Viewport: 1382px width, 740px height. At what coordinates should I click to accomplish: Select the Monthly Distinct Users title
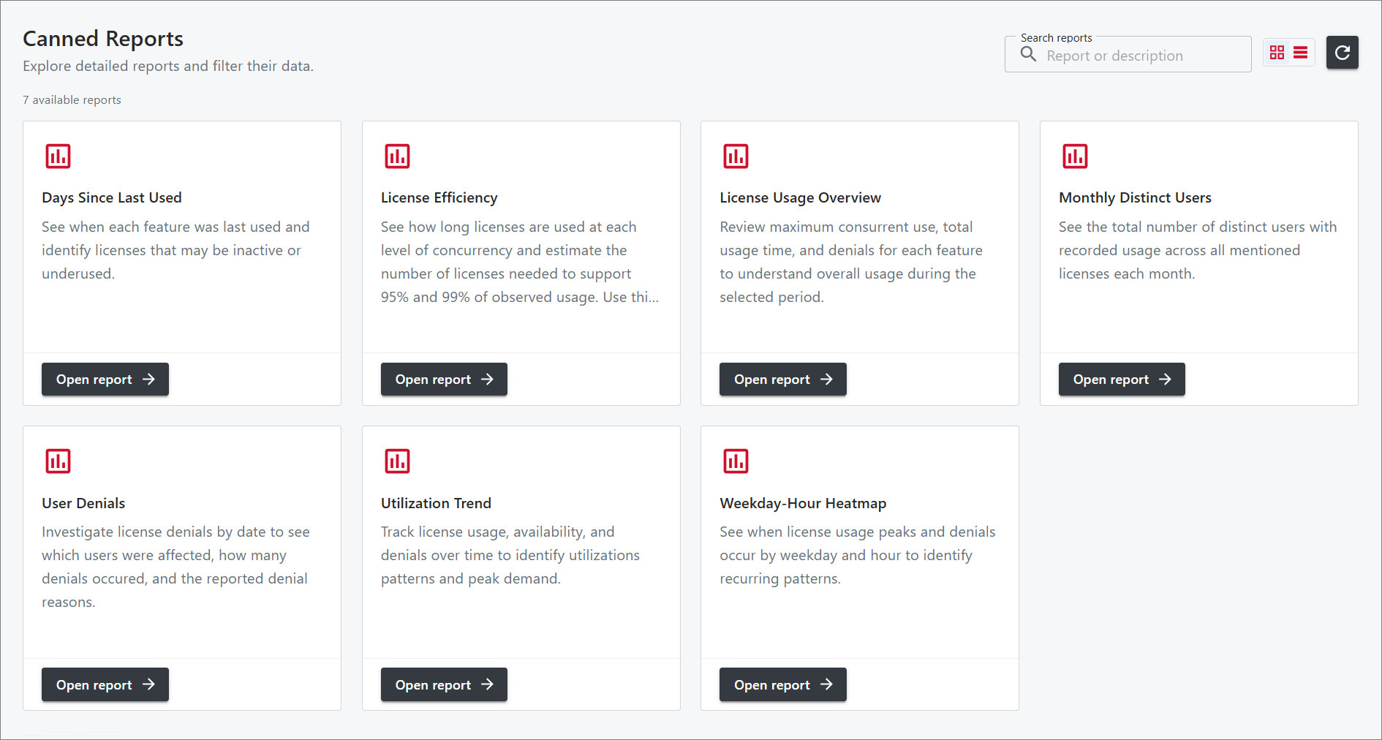coord(1135,197)
